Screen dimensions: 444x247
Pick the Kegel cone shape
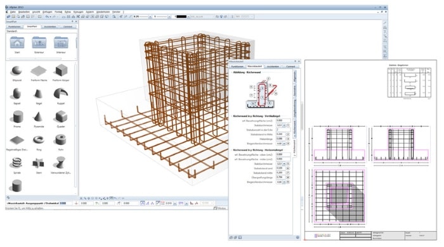coord(39,94)
